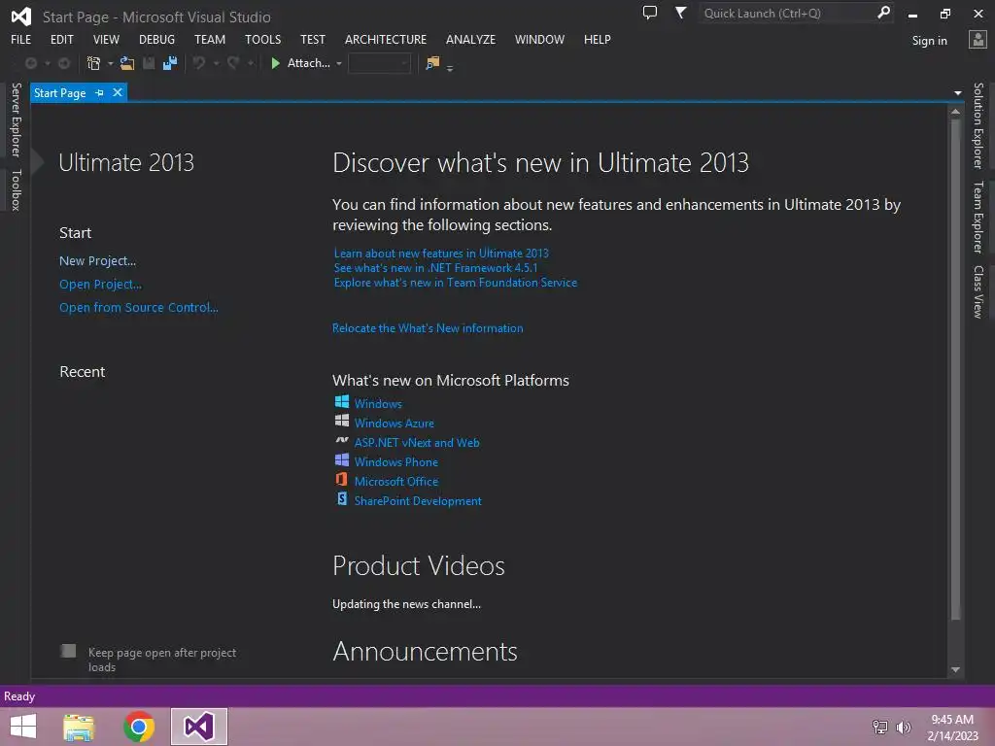Open the TOOLS menu

pos(262,39)
